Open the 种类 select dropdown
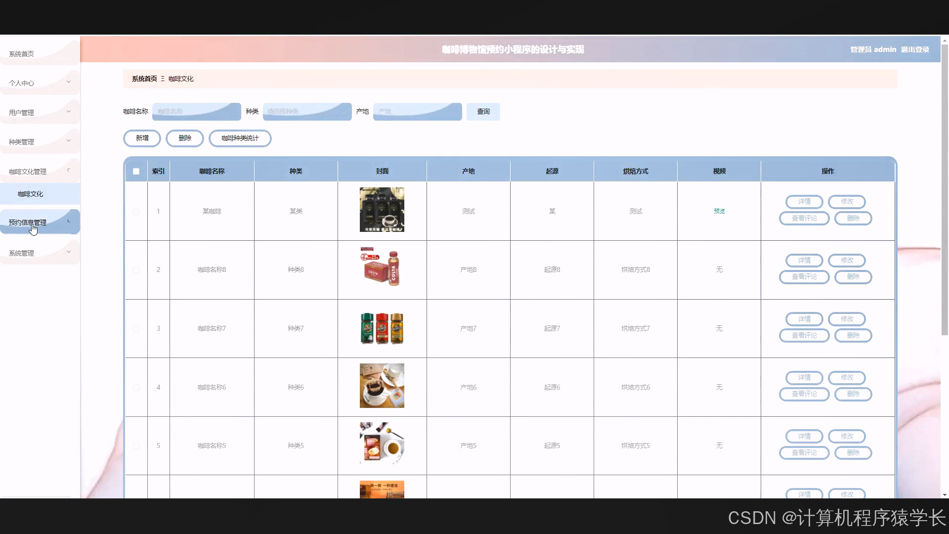Screen dimensions: 949x534 [x=307, y=111]
